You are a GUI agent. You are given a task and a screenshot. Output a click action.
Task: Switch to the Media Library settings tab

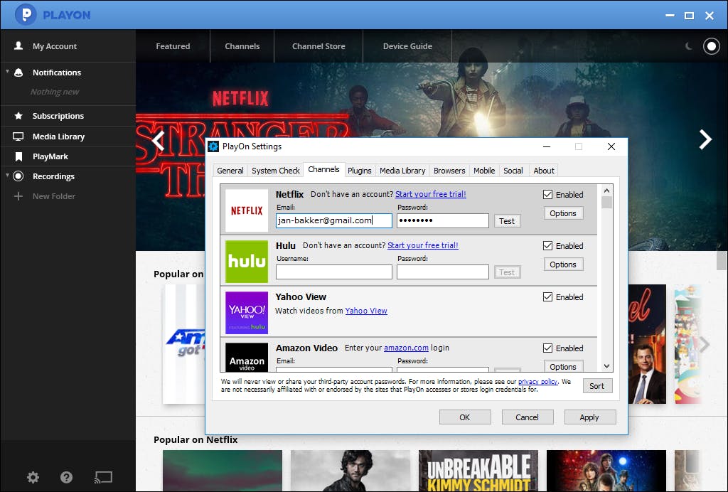[402, 171]
